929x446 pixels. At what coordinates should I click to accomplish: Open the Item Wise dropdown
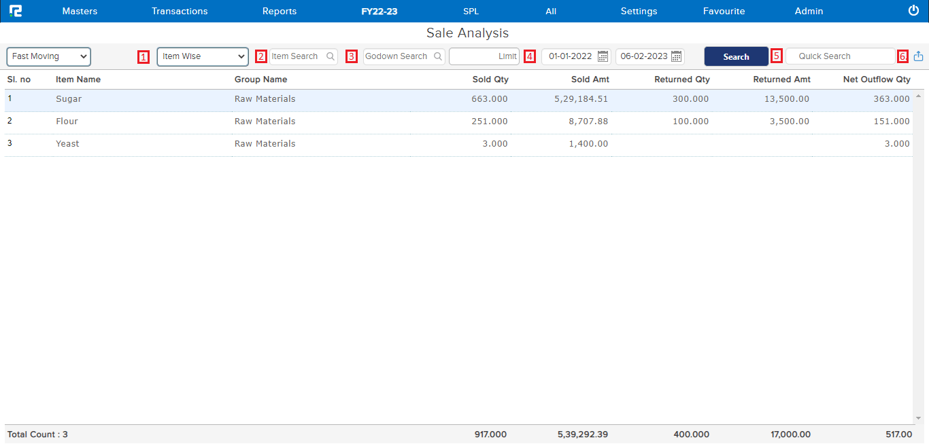coord(202,56)
